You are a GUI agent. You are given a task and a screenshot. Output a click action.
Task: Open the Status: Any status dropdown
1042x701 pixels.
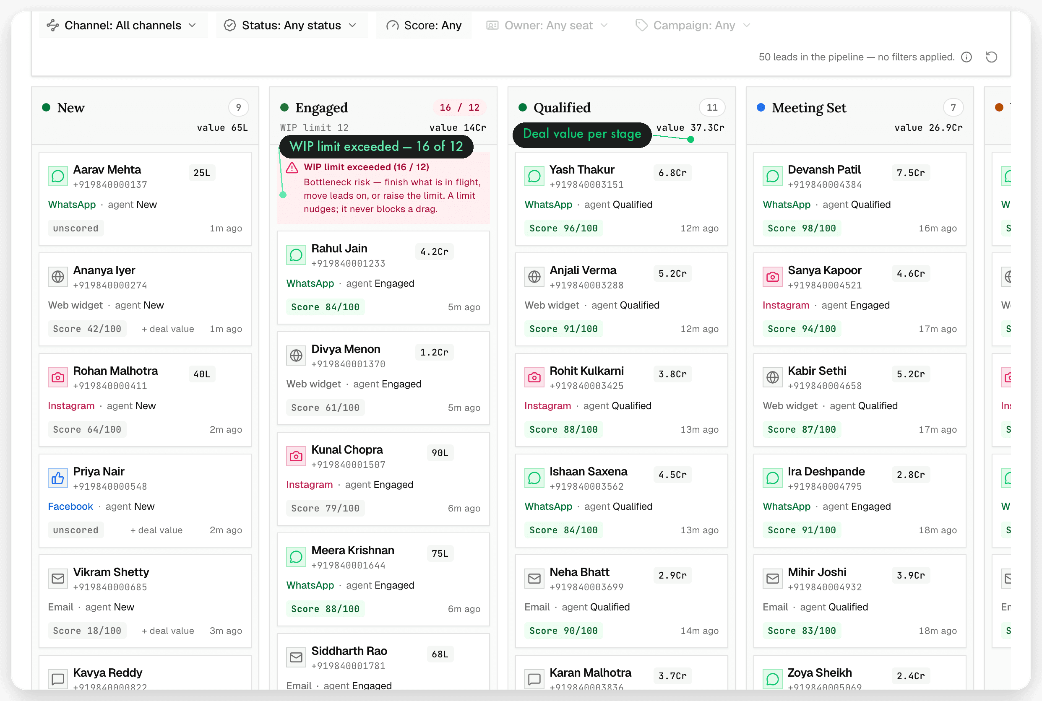[x=292, y=26]
